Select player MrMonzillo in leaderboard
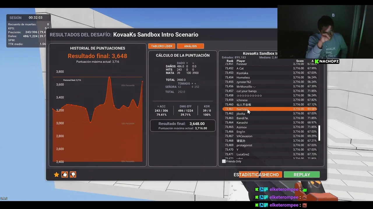 (270, 87)
